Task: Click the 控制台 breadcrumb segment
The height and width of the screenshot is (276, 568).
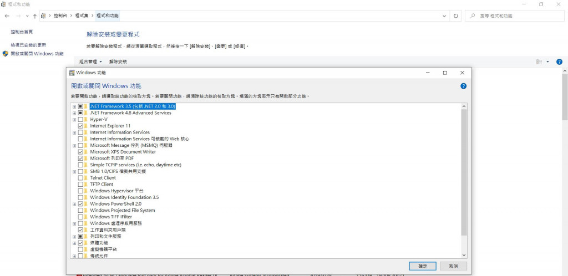Action: tap(60, 16)
